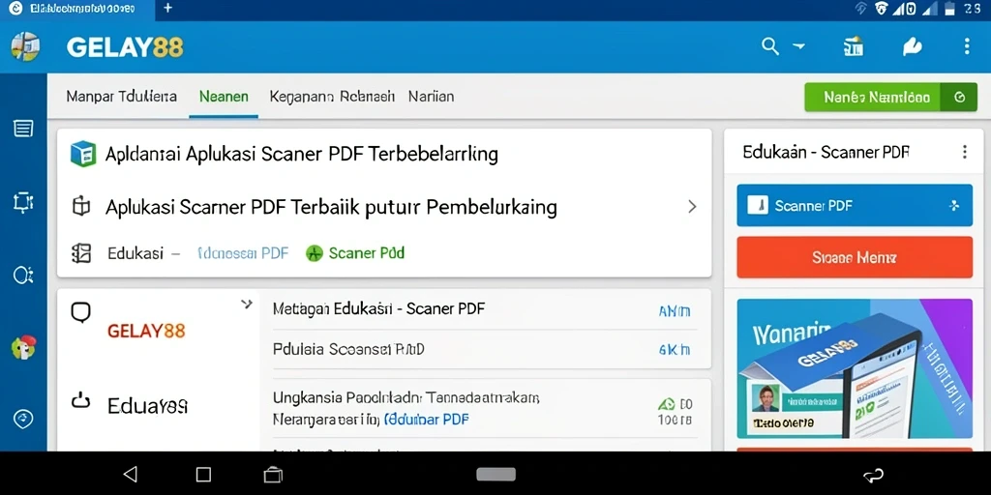Expand the chevron on Aplukasi Scarner row
Screen dimensions: 991x495
692,207
